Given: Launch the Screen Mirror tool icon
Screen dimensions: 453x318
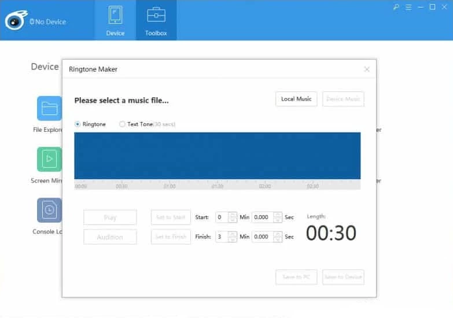Looking at the screenshot, I should coord(49,160).
